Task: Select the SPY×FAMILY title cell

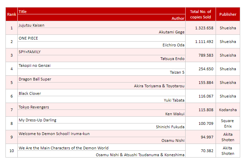Action: [x=101, y=52]
